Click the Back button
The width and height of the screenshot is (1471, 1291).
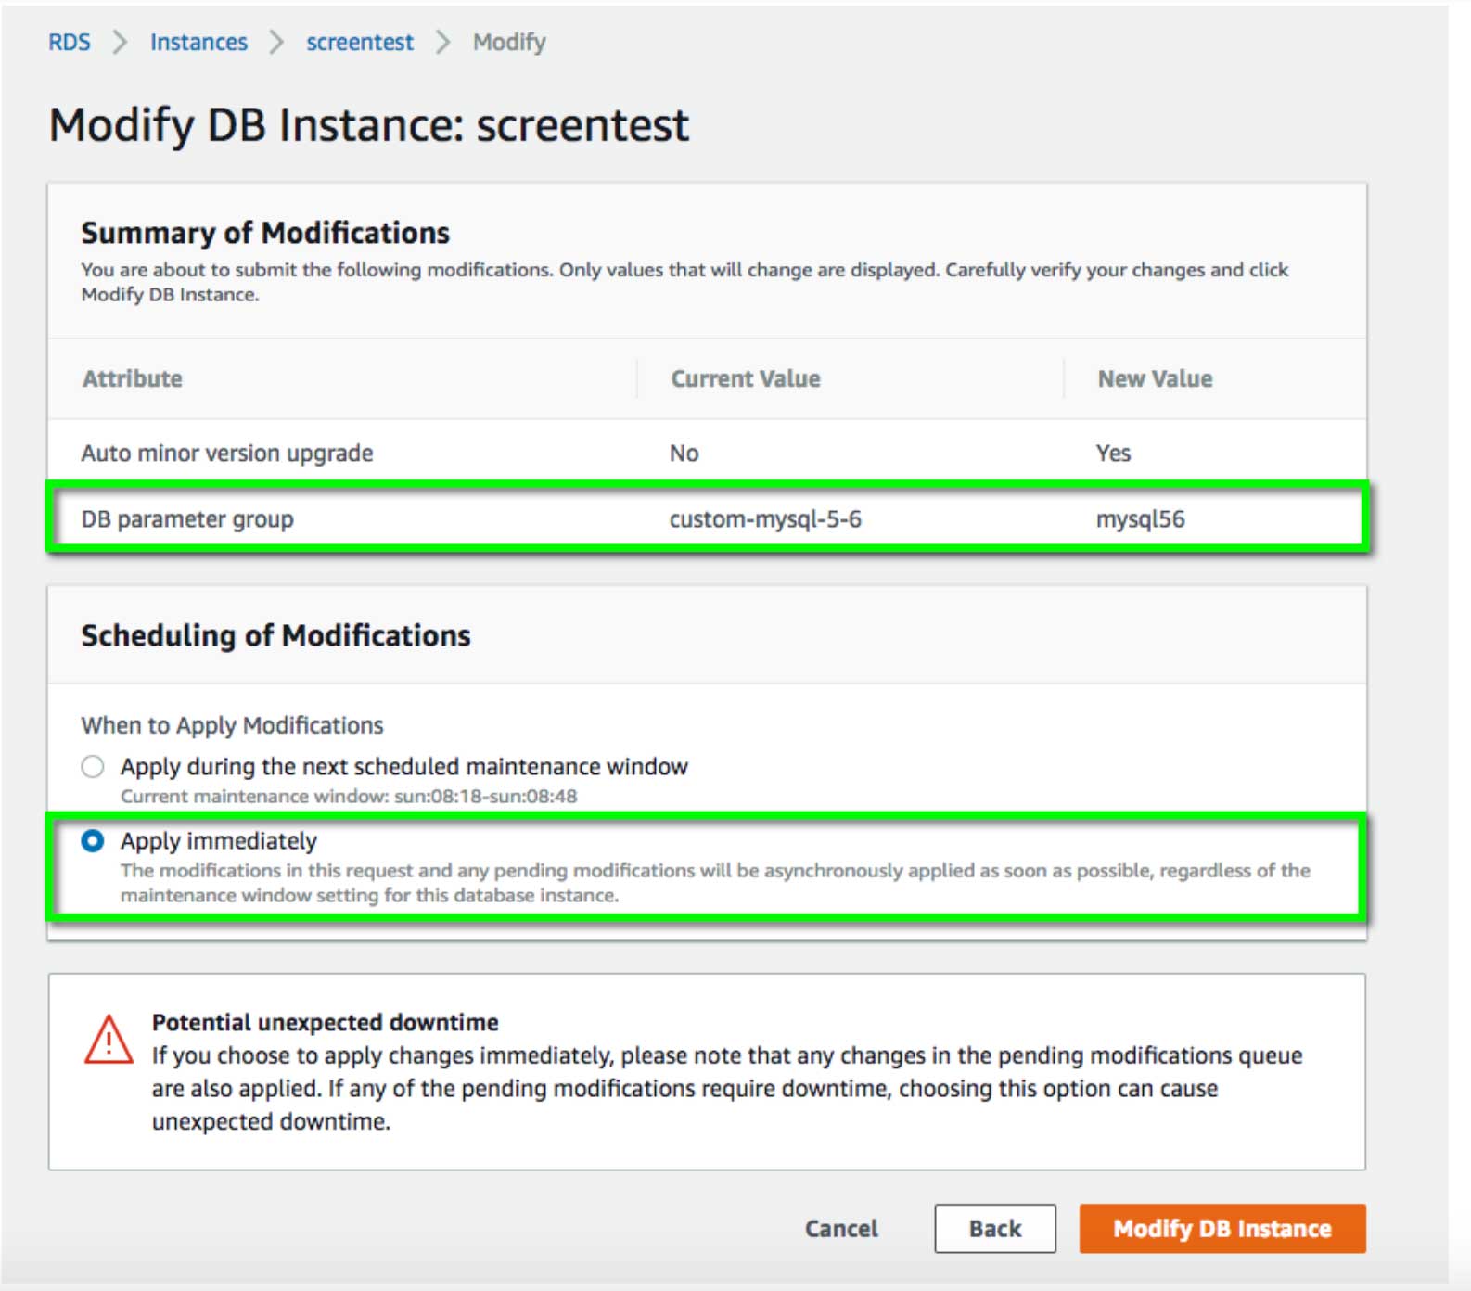coord(994,1228)
